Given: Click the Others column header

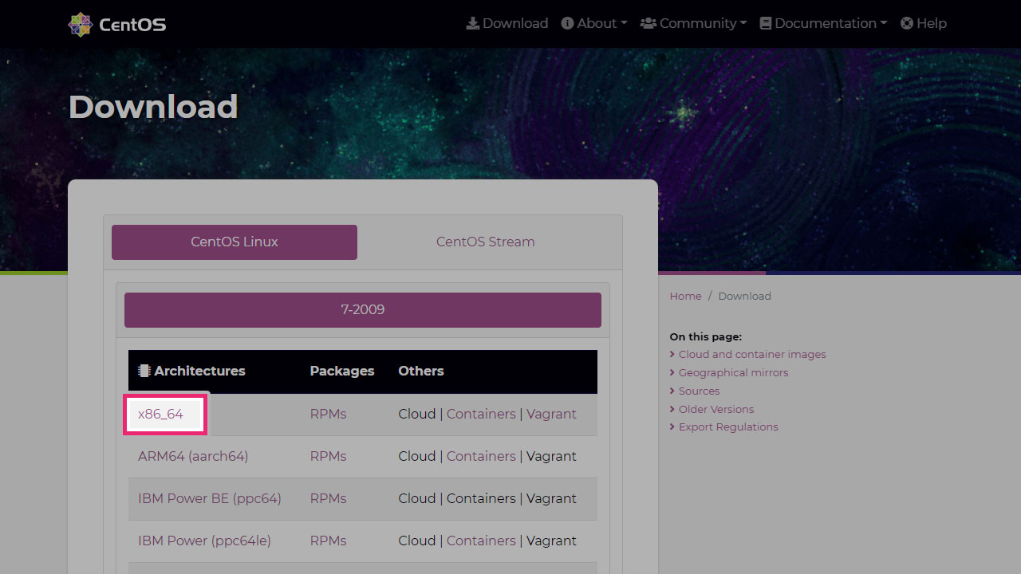Looking at the screenshot, I should [421, 371].
